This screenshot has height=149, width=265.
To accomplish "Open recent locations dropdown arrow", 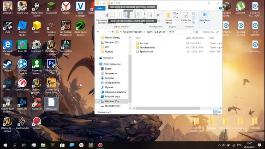I will click(108, 32).
